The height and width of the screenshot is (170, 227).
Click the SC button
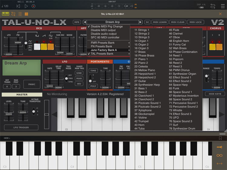[x=147, y=22]
